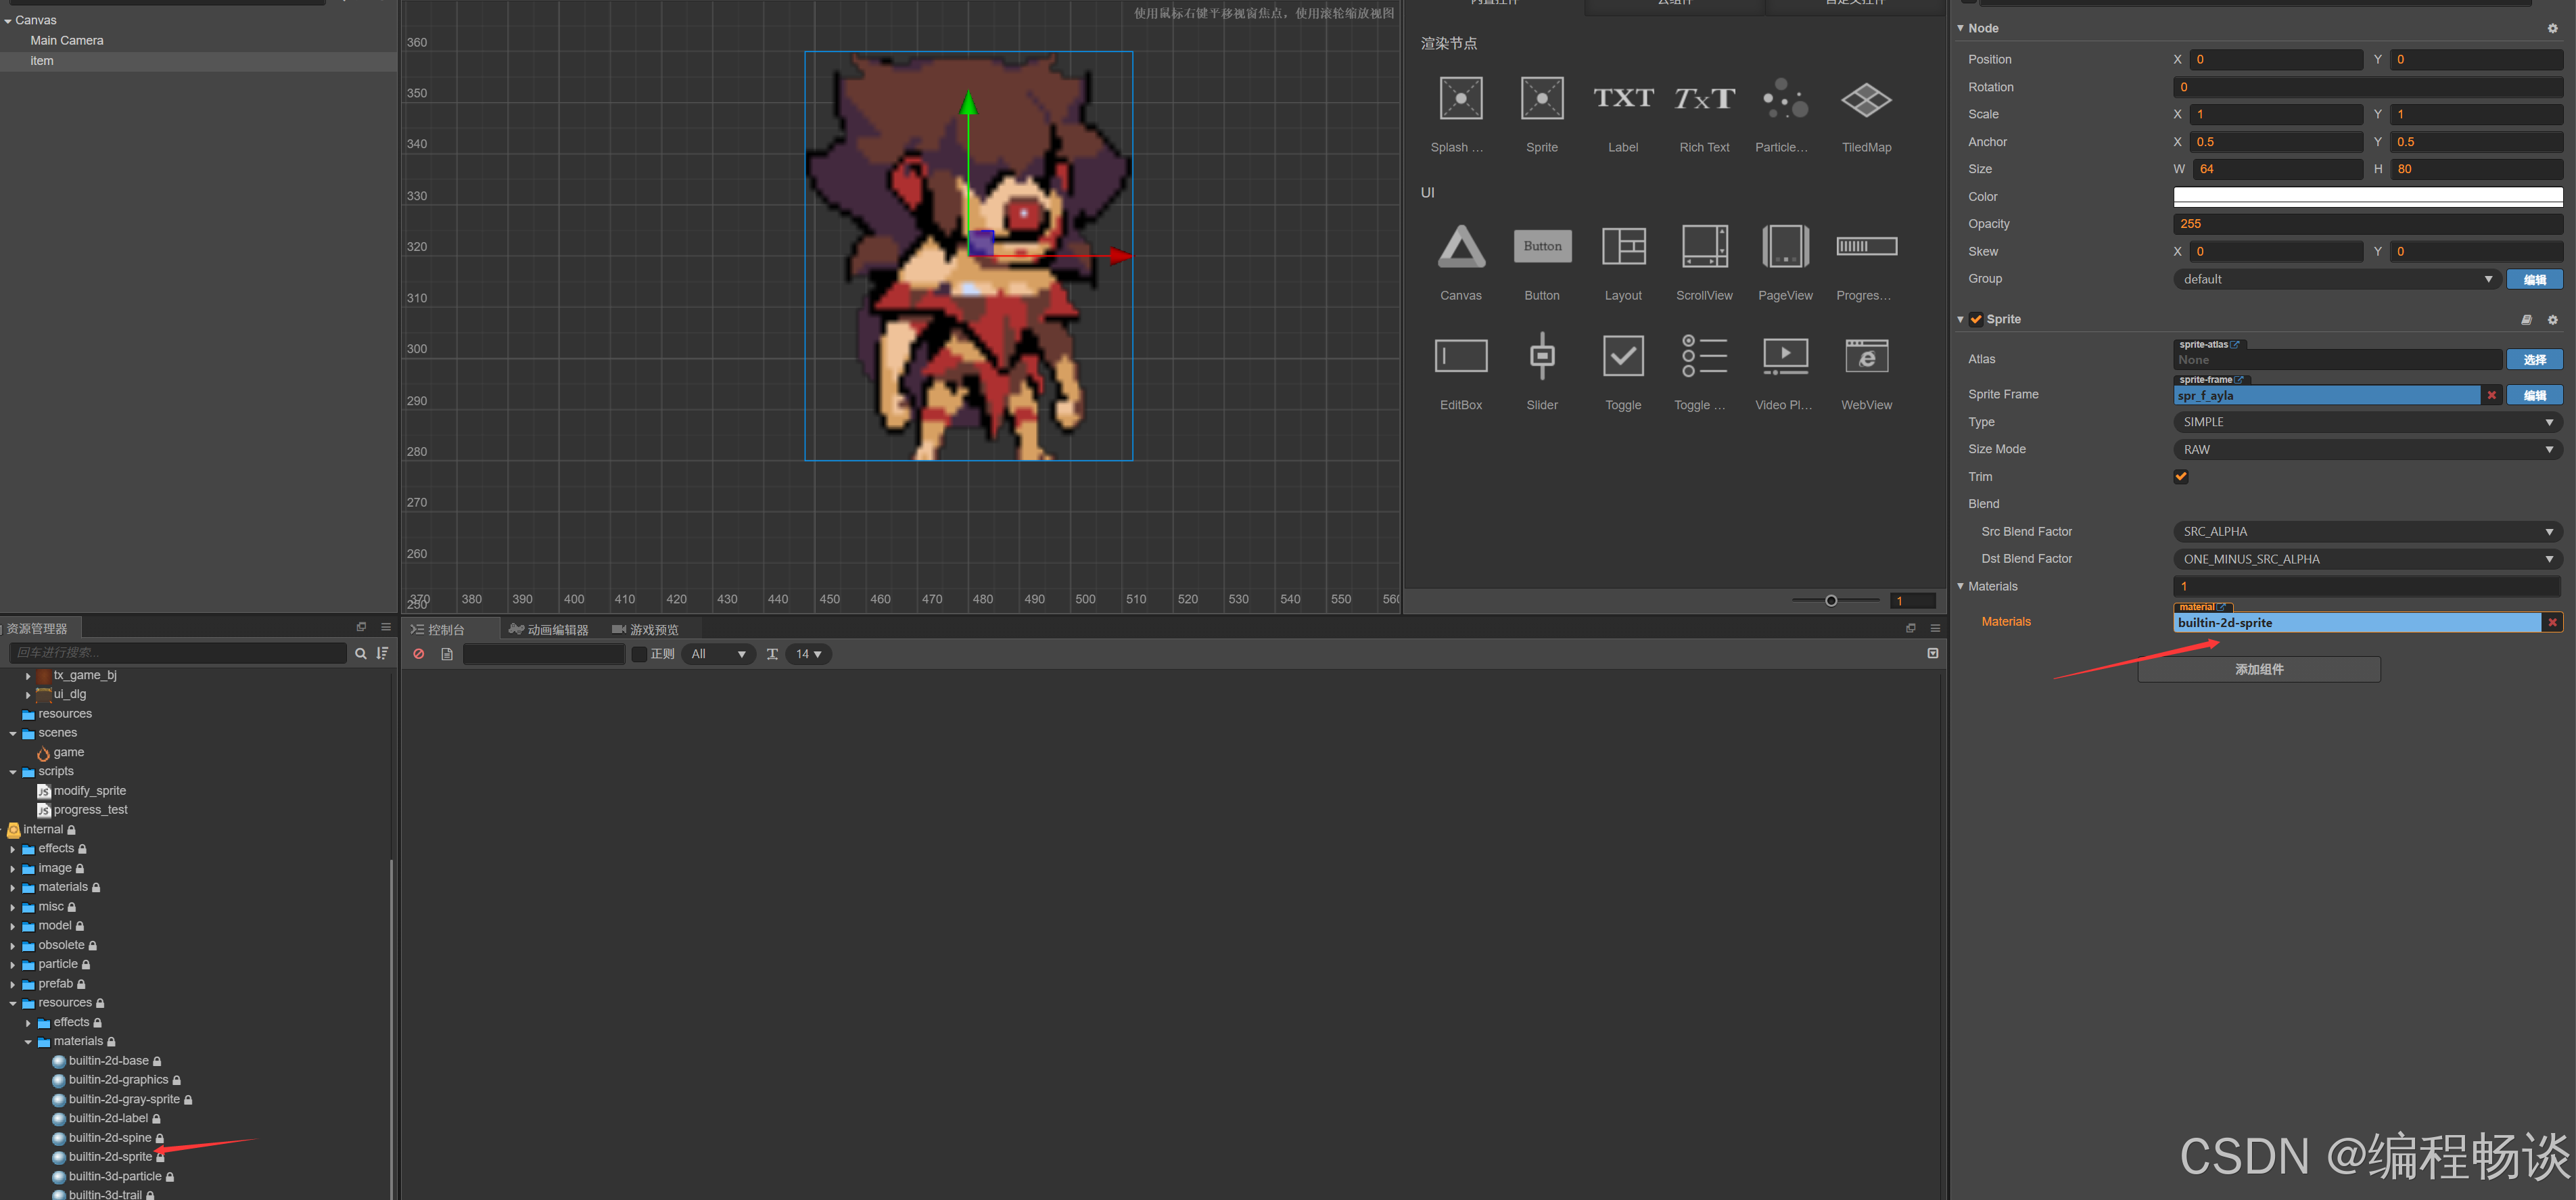
Task: Click the asset search magnifier icon
Action: pos(361,653)
